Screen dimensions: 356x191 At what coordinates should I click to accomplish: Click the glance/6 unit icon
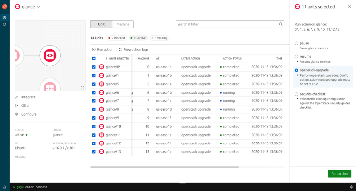click(101, 93)
